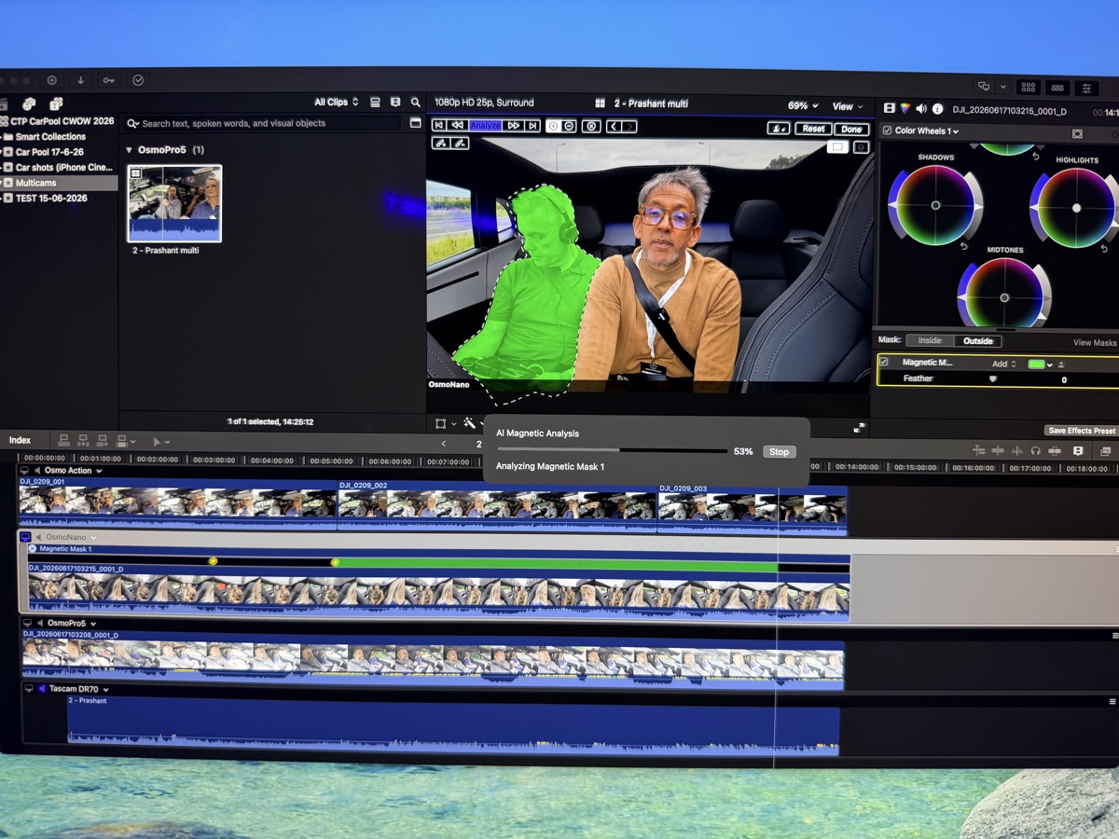
Task: Toggle the Osmo Action angle video monitor
Action: (24, 471)
